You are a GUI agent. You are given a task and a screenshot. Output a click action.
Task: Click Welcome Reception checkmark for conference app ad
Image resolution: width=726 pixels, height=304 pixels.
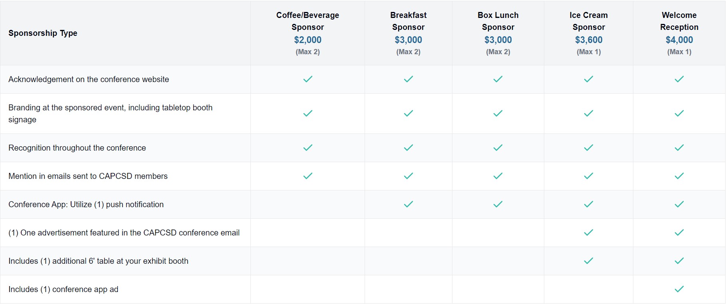click(x=679, y=289)
